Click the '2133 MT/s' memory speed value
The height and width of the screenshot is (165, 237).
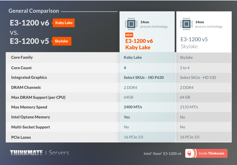189,107
